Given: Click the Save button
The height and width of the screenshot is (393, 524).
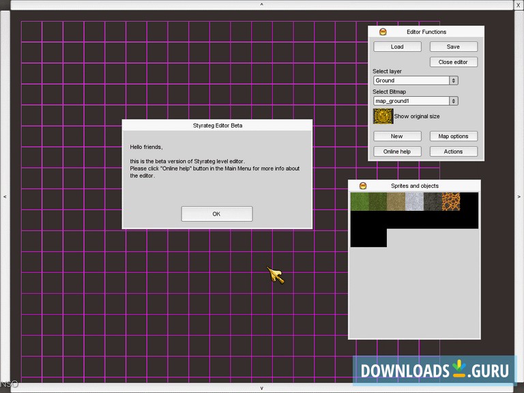Looking at the screenshot, I should click(454, 47).
